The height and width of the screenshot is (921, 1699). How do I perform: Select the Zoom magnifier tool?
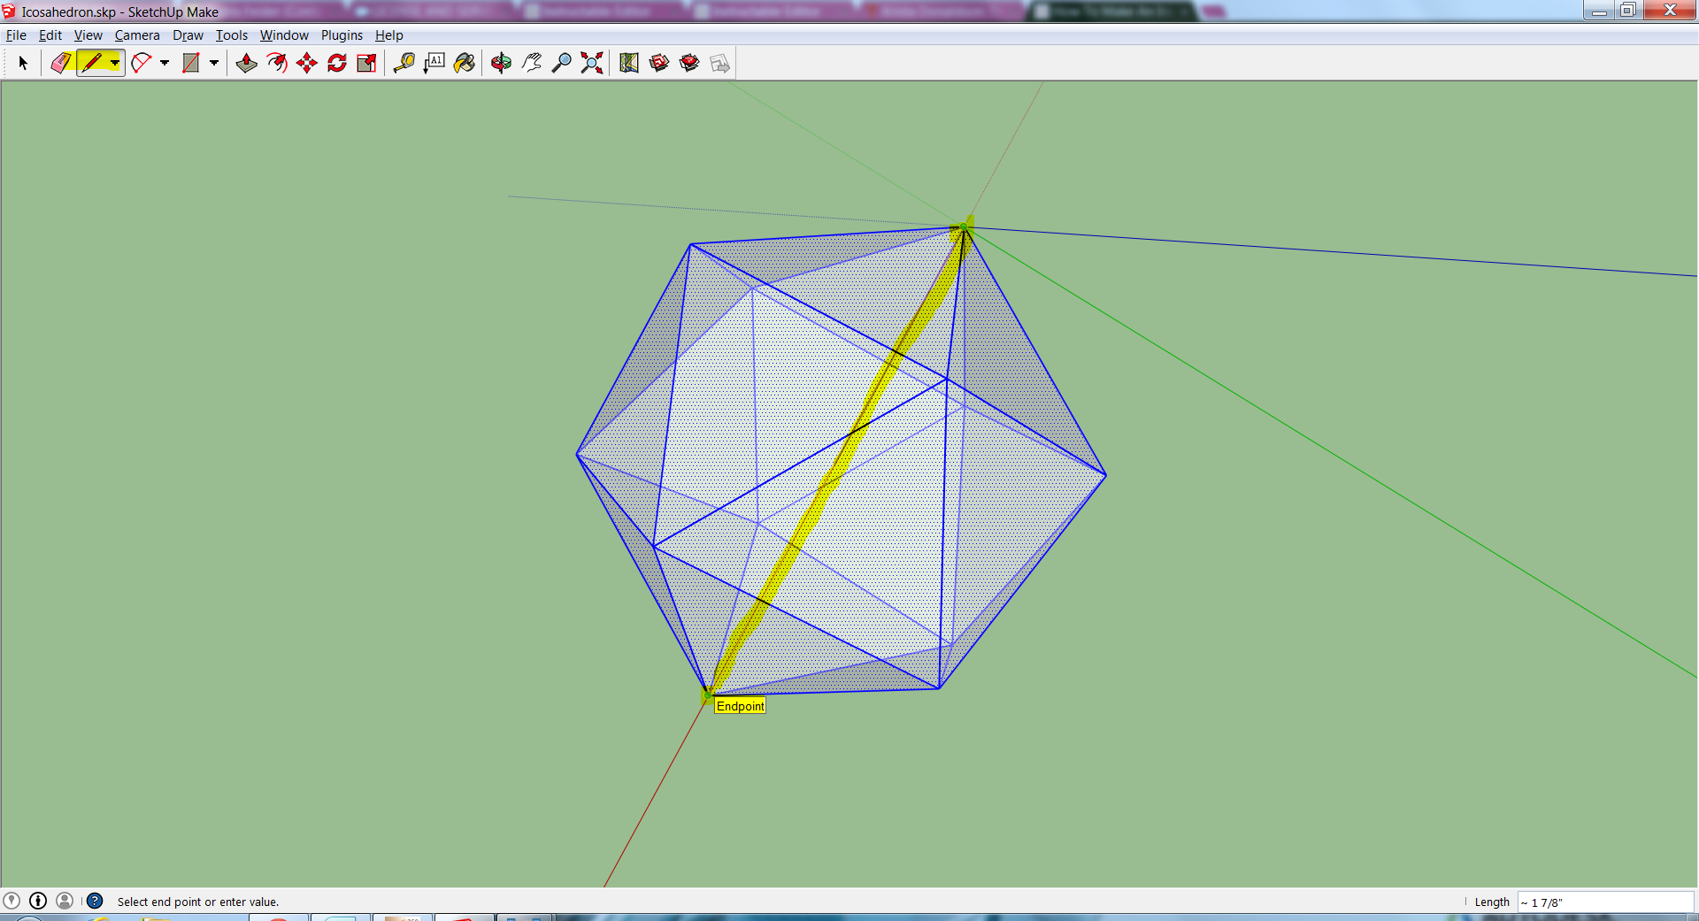tap(562, 63)
